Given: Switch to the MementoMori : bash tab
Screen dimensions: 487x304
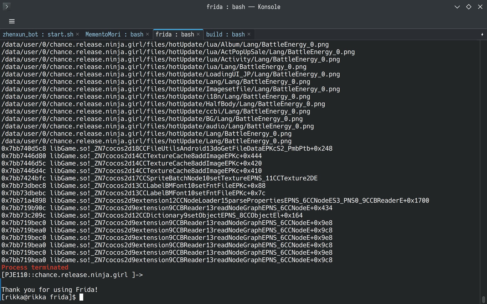Looking at the screenshot, I should pyautogui.click(x=114, y=34).
